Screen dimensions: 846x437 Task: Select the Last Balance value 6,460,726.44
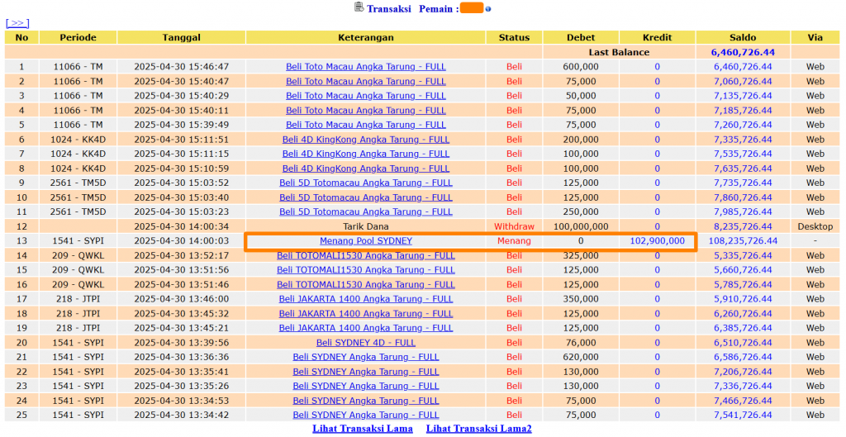pyautogui.click(x=743, y=52)
